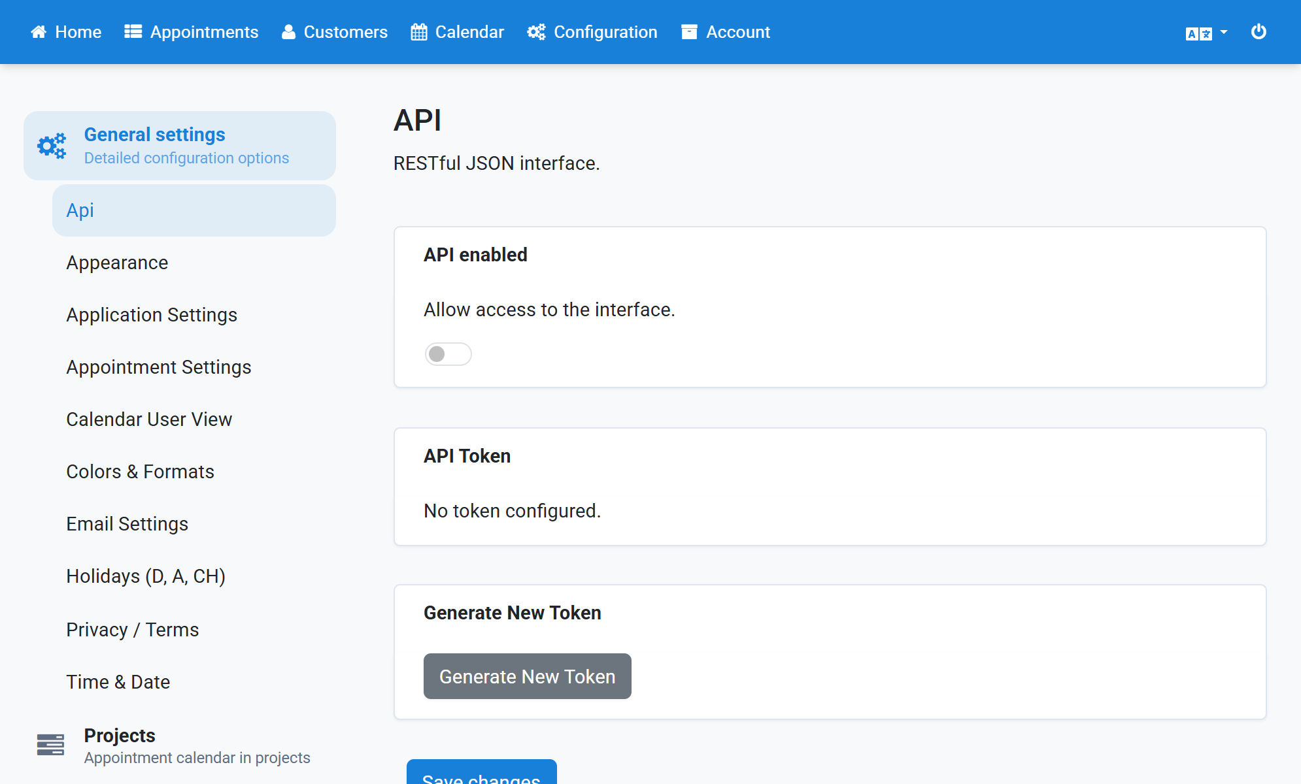The image size is (1301, 784).
Task: Select Colors & Formats
Action: [194, 472]
